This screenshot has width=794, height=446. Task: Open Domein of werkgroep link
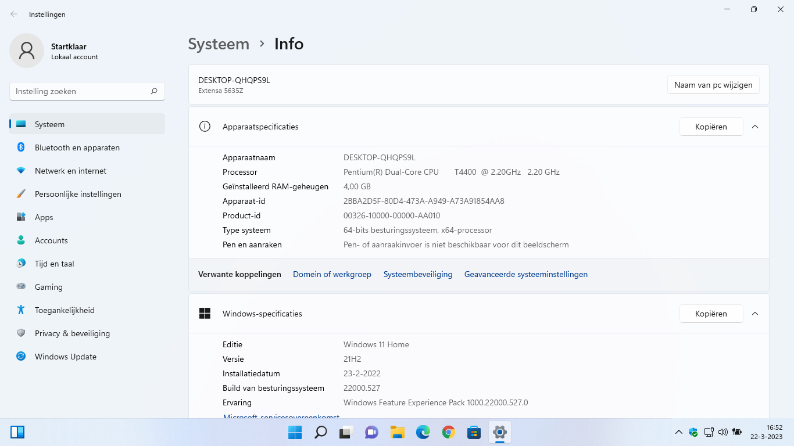(x=332, y=274)
